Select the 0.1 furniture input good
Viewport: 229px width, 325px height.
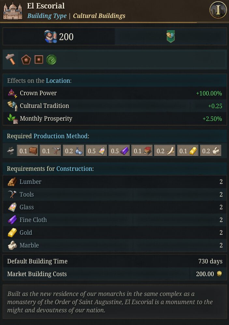[x=28, y=151]
